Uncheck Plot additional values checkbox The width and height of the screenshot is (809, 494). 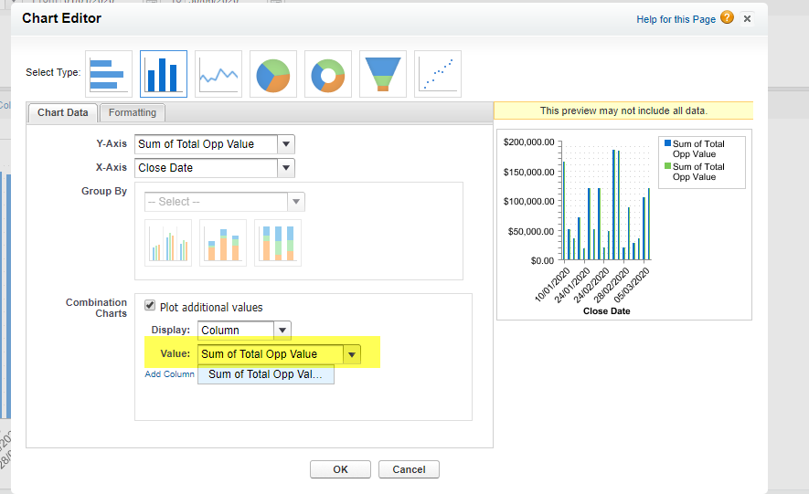click(151, 307)
